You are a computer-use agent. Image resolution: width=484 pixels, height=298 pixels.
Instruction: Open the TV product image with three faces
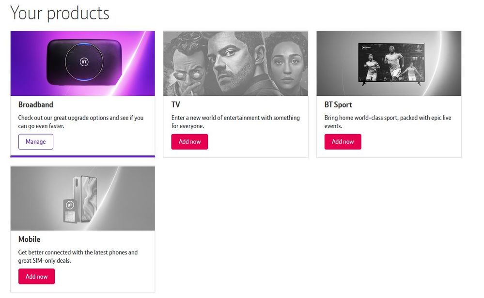[x=235, y=63]
